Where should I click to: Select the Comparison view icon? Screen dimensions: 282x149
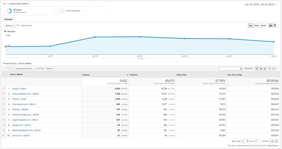click(270, 69)
